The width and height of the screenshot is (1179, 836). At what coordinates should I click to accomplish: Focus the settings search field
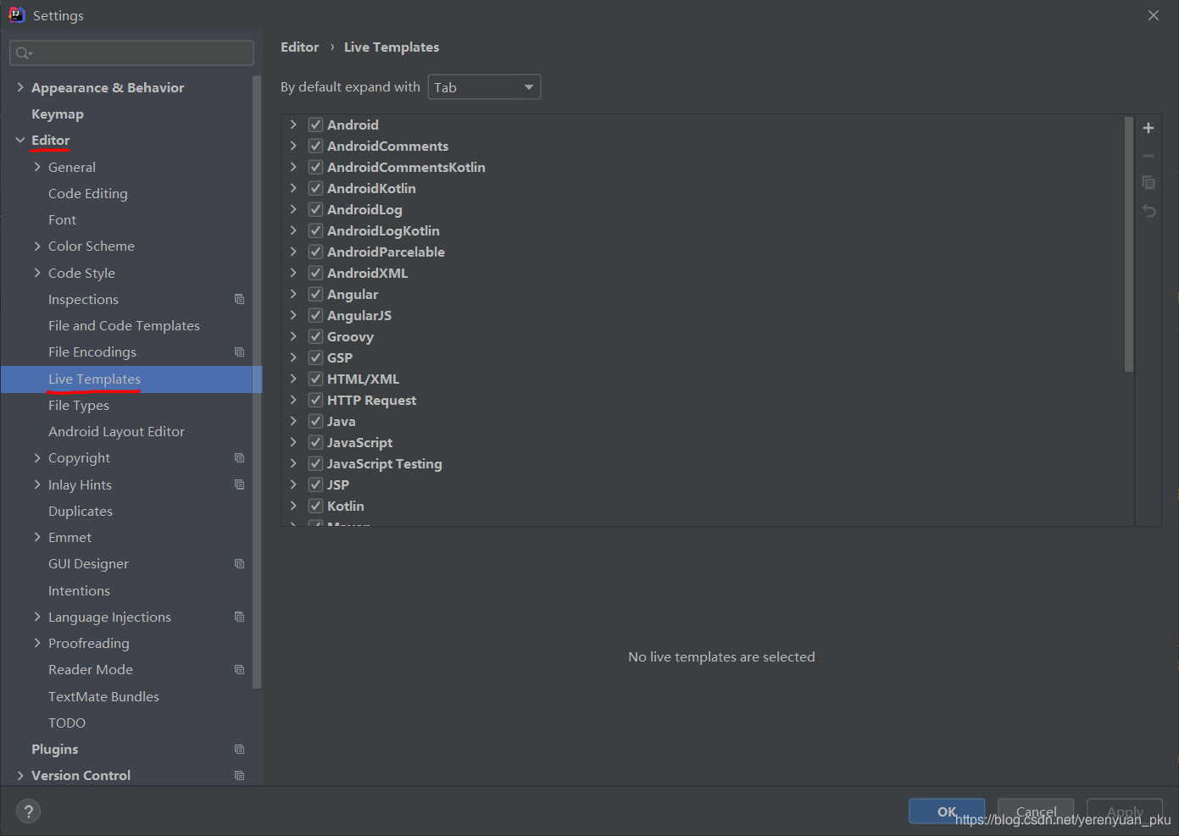[x=131, y=53]
